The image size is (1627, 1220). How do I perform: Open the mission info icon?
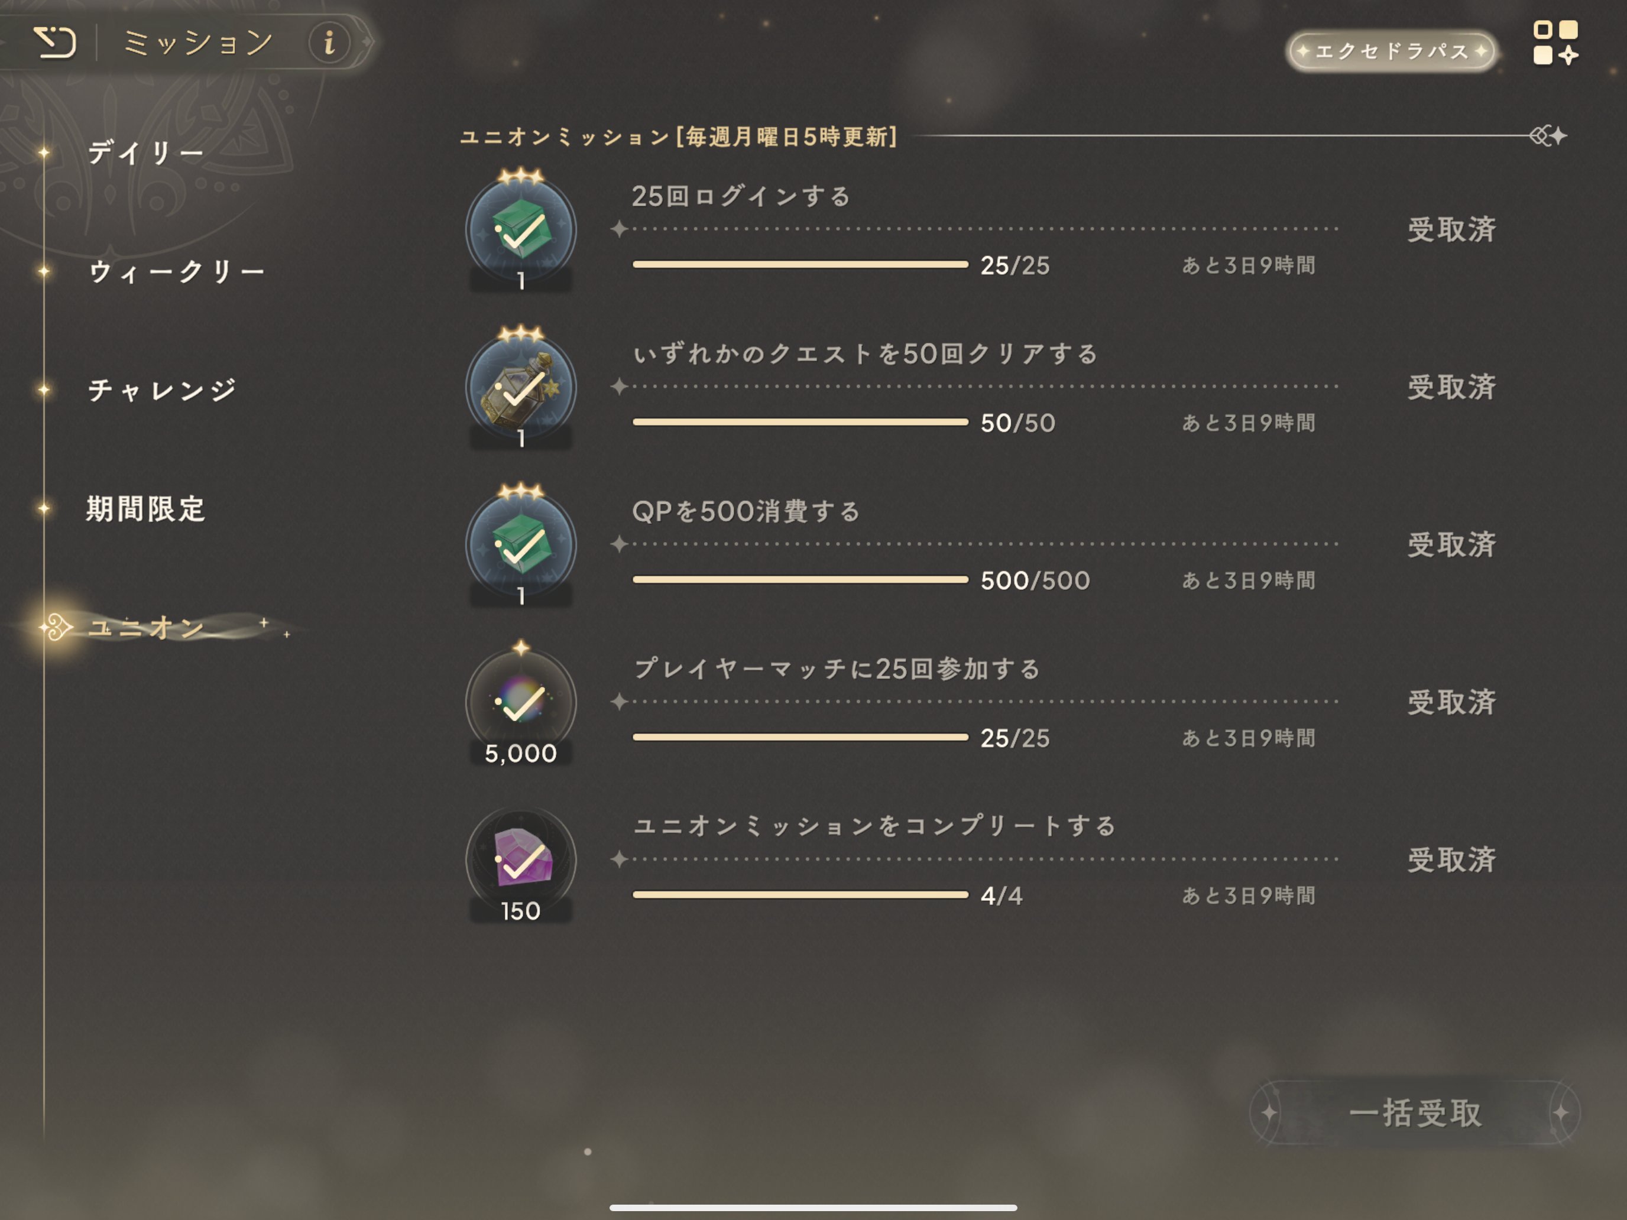pyautogui.click(x=329, y=43)
